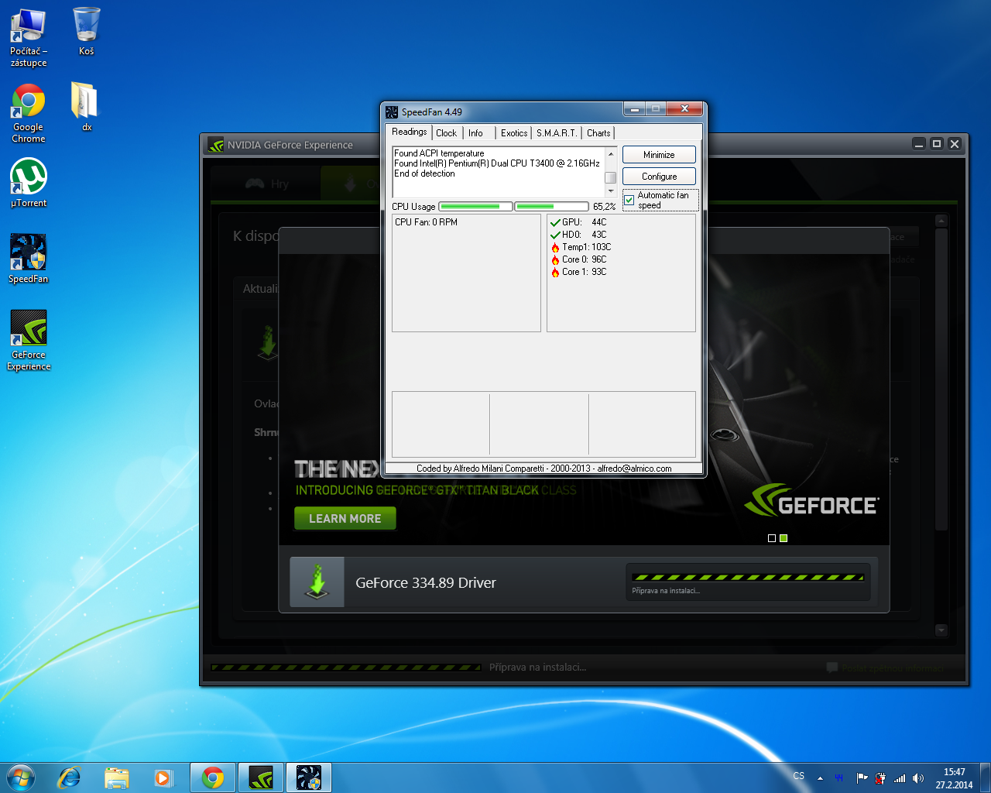Show hidden system tray icons
Viewport: 991px width, 793px height.
[820, 778]
